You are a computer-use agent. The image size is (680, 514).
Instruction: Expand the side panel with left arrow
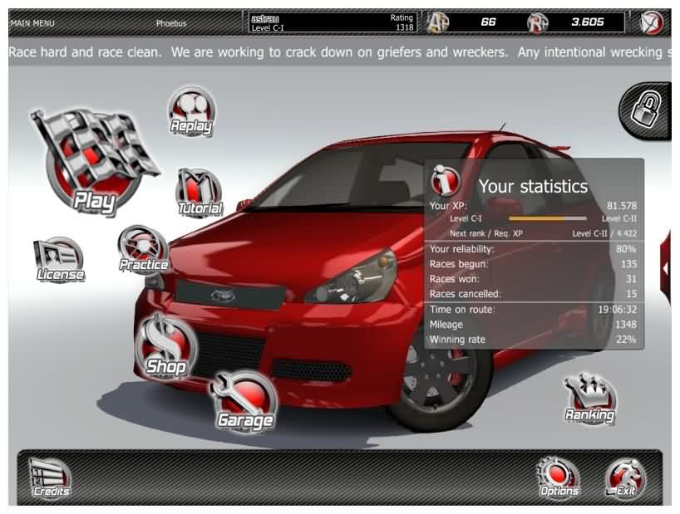point(667,267)
